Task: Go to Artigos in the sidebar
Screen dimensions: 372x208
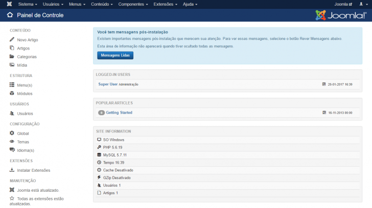Action: [x=24, y=48]
